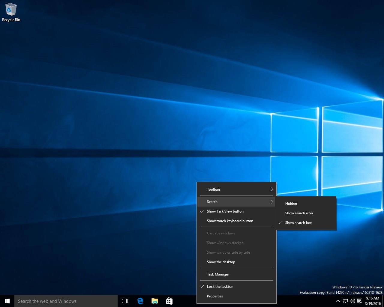The image size is (384, 307).
Task: Select the Show search box option
Action: click(x=298, y=223)
